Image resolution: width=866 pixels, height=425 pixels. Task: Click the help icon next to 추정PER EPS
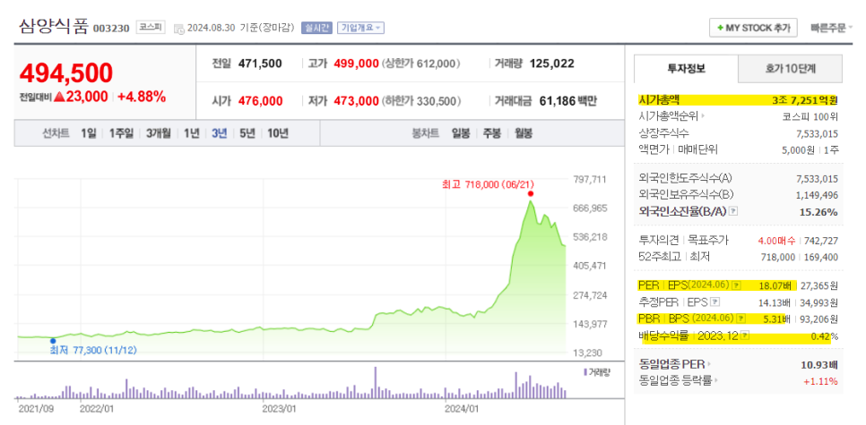pos(715,302)
